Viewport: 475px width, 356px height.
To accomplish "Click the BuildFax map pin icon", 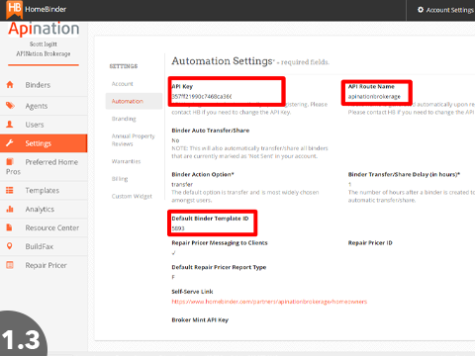I will [10, 246].
